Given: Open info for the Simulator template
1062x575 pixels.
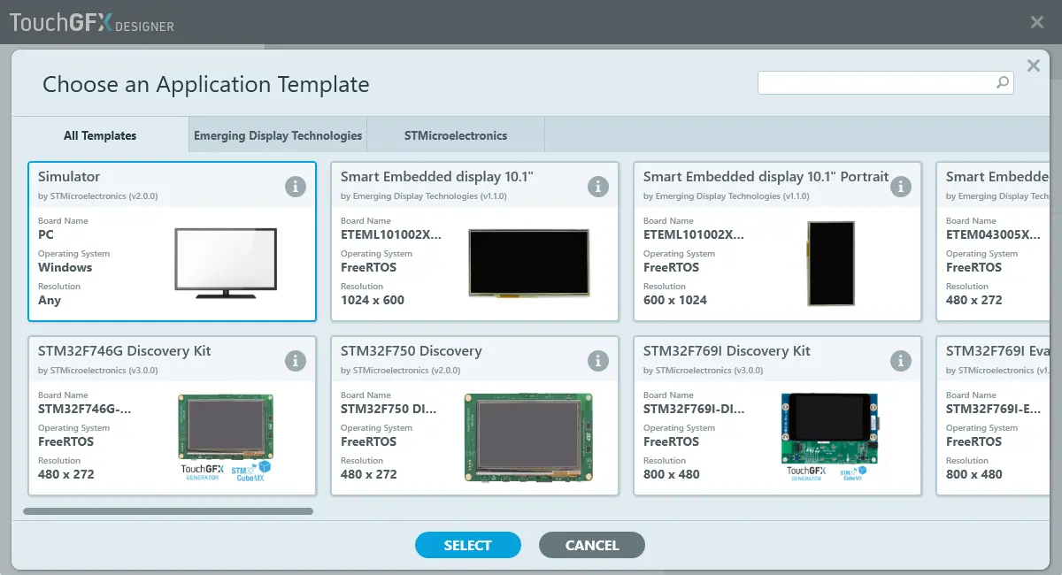Looking at the screenshot, I should point(296,187).
